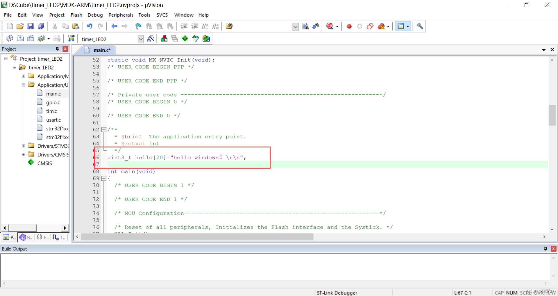Select gpio.c in project tree
The image size is (558, 296).
tap(53, 102)
